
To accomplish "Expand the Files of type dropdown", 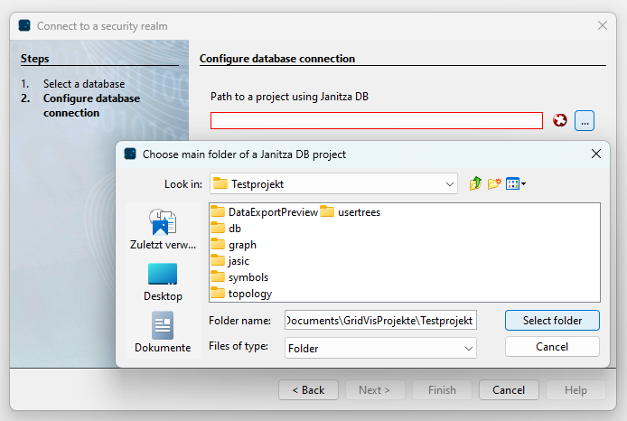I will [468, 348].
